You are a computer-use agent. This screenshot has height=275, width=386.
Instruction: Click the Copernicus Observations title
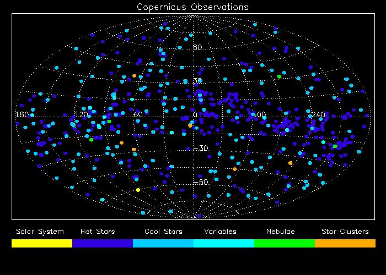point(193,7)
